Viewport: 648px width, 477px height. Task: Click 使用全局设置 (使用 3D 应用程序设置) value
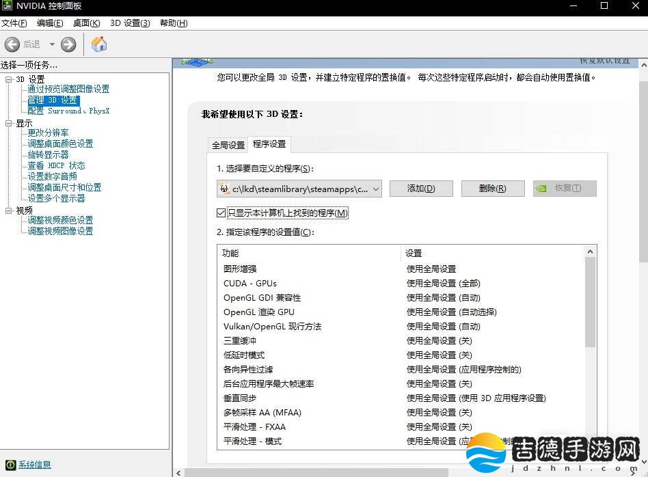[x=476, y=398]
